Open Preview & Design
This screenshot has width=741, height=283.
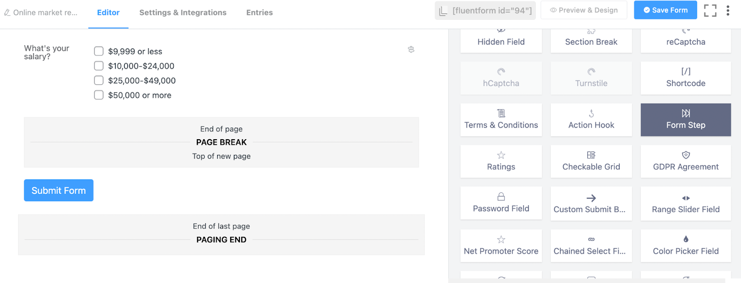coord(584,10)
